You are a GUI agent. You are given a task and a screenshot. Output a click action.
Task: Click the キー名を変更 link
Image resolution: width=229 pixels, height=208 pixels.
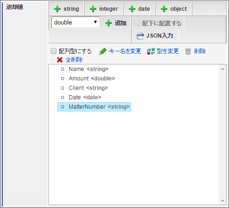pyautogui.click(x=125, y=51)
